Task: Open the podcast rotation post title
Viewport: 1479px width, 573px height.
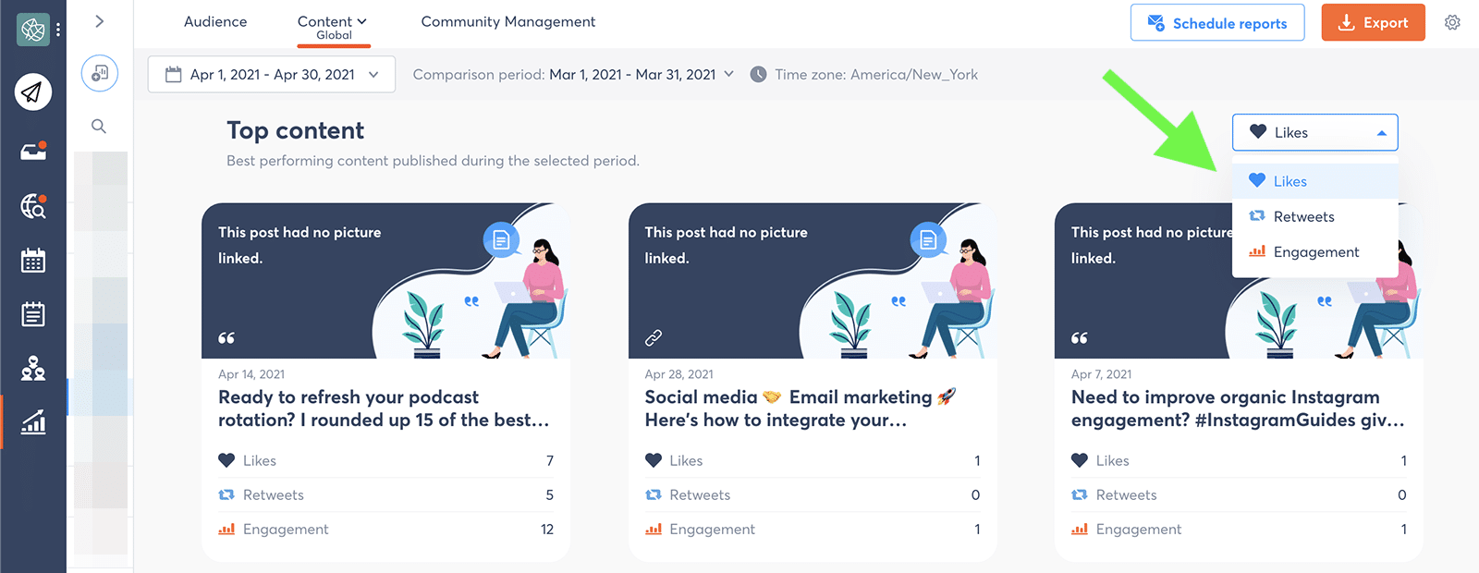Action: (x=384, y=408)
